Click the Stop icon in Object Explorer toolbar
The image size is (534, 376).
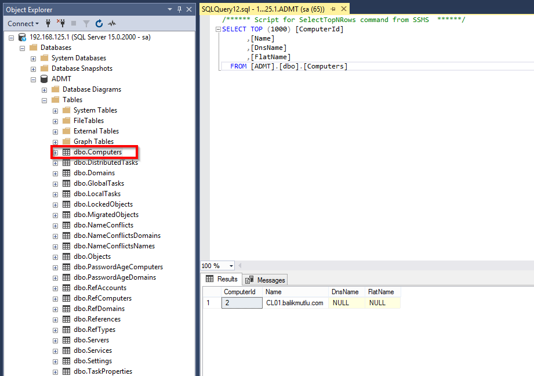click(x=74, y=23)
